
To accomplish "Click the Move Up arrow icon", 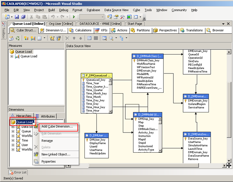I will pos(74,38).
